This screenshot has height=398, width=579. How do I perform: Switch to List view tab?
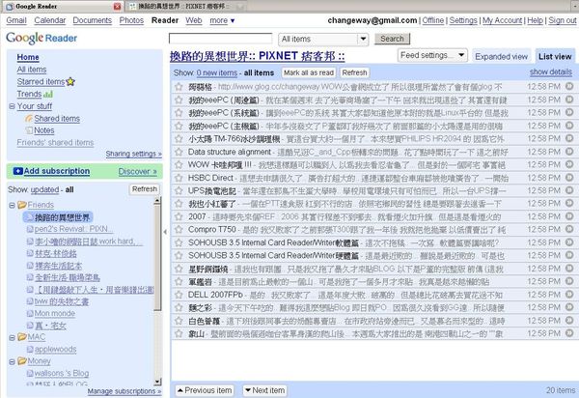[x=555, y=57]
